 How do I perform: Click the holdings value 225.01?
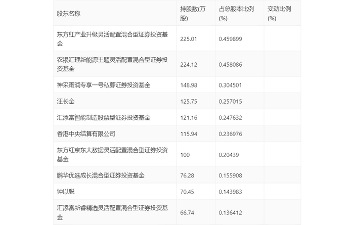click(x=189, y=39)
